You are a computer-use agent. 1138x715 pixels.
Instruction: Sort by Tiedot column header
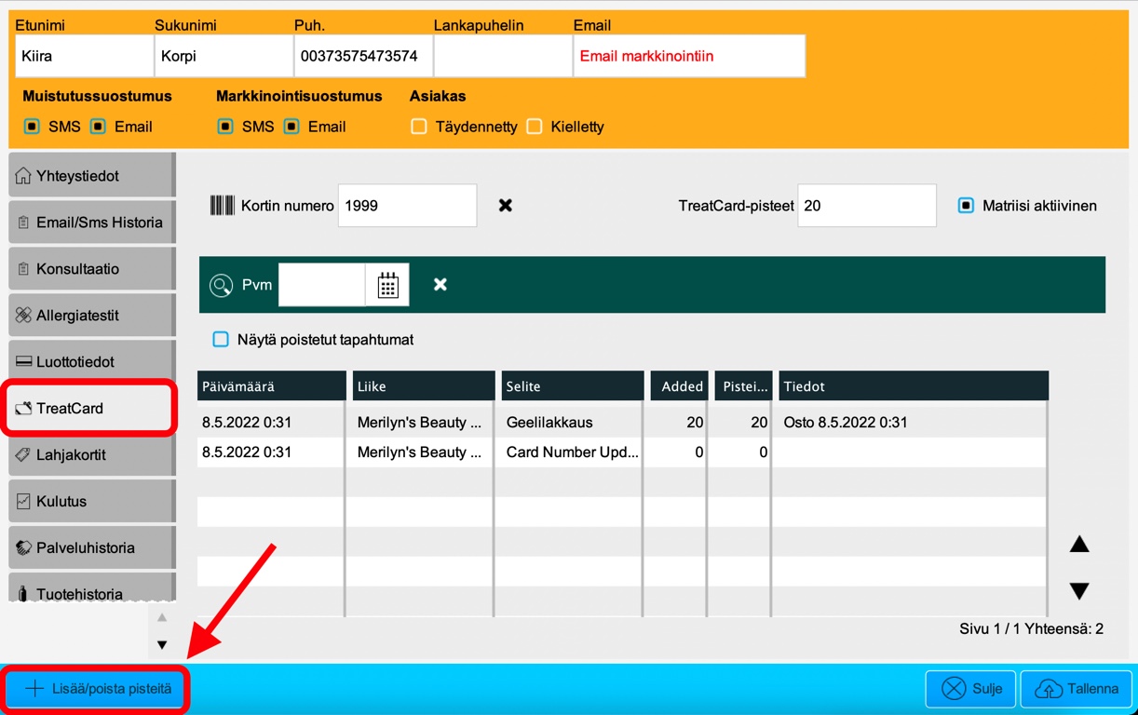tap(914, 386)
